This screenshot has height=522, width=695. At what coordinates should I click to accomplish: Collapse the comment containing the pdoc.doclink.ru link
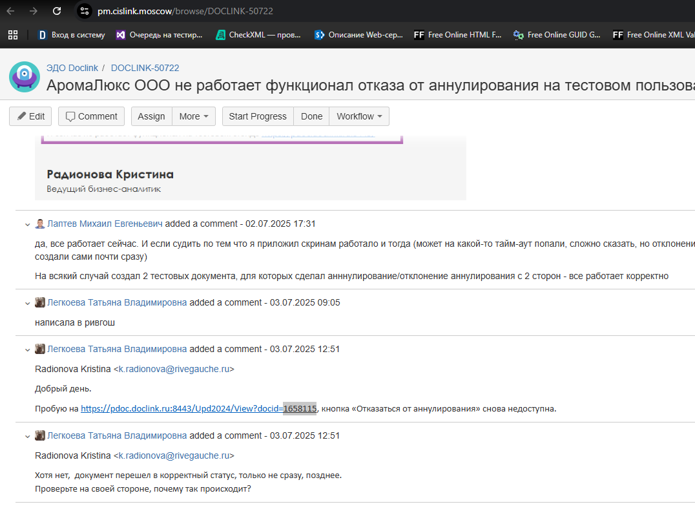28,350
